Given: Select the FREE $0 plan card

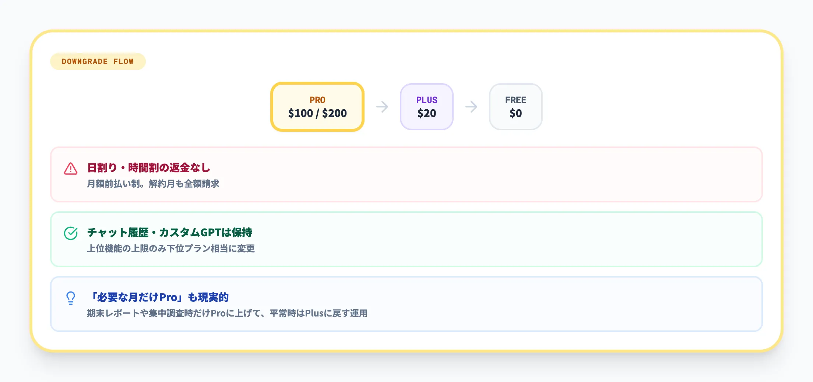Looking at the screenshot, I should [515, 107].
